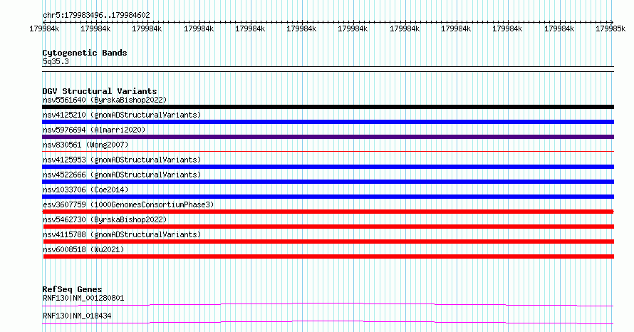
Task: Open variant nsv5561640 (ByrskaBishop2022) label
Action: click(105, 100)
